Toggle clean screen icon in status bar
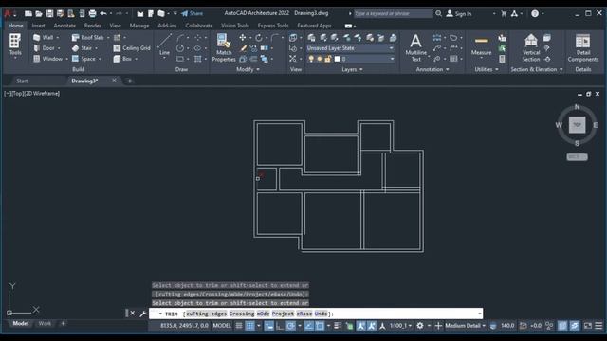 click(x=588, y=326)
